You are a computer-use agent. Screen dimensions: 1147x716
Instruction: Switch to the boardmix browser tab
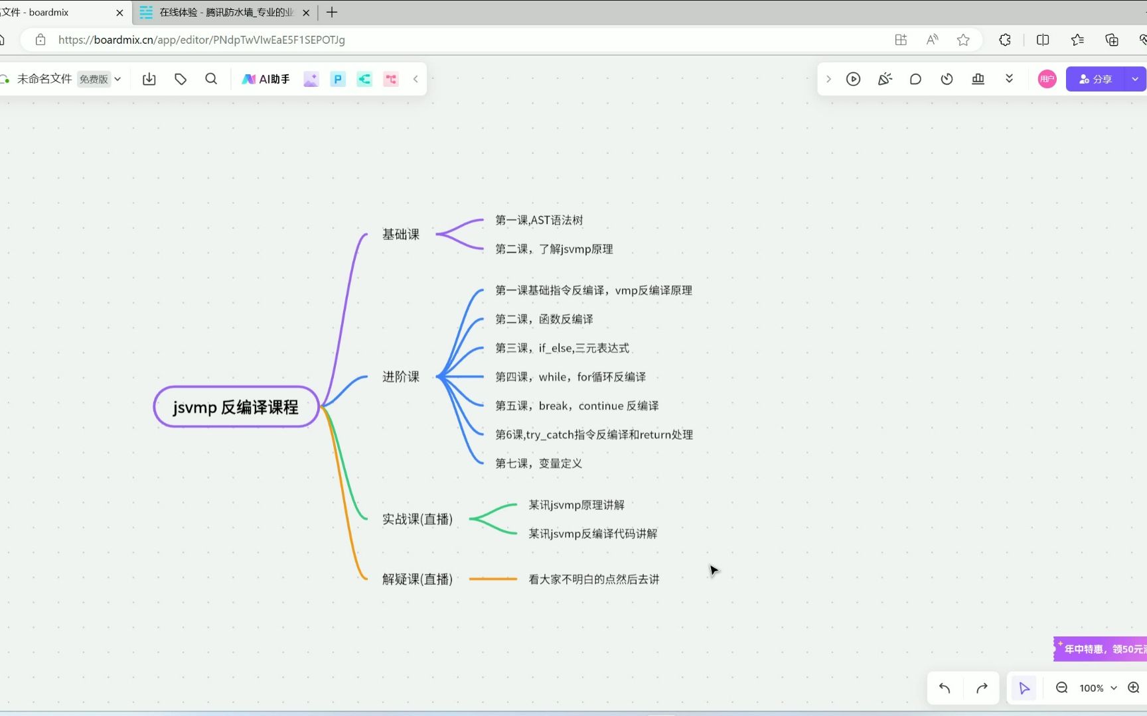[56, 13]
